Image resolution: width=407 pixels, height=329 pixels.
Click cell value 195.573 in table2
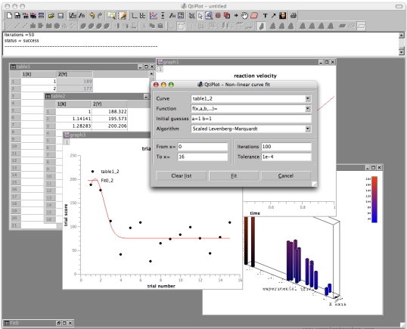[x=110, y=119]
